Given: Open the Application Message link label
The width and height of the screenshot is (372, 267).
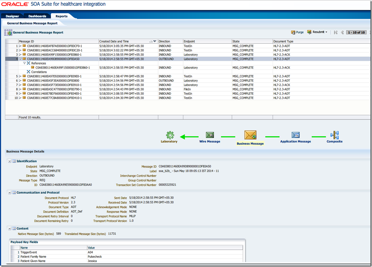Looking at the screenshot, I should pyautogui.click(x=296, y=141).
